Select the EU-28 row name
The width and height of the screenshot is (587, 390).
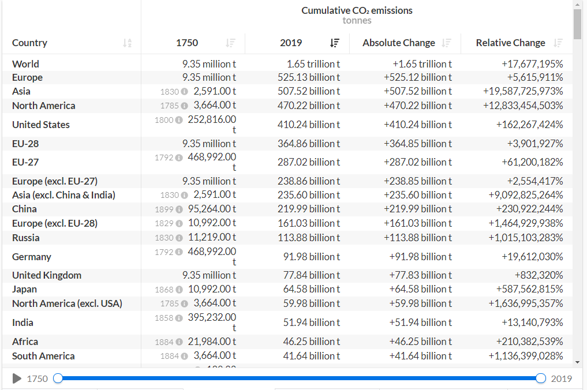point(25,144)
